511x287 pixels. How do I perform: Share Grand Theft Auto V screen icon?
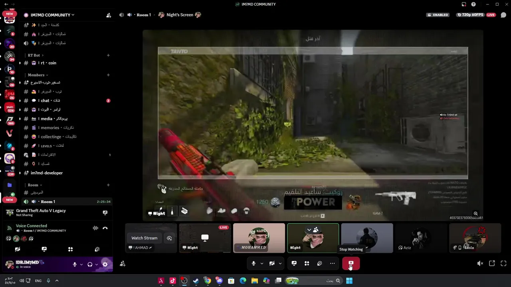tap(105, 213)
